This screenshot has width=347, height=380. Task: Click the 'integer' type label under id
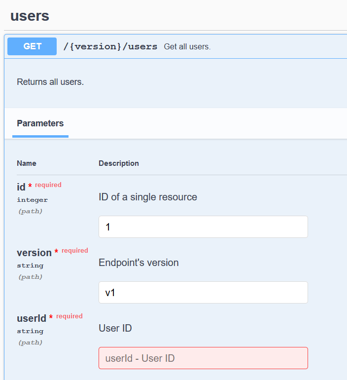[x=33, y=200]
